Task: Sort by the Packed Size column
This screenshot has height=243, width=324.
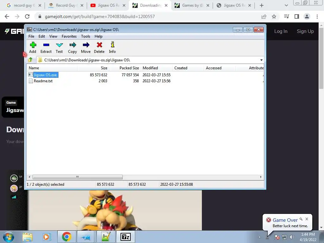Action: 125,68
